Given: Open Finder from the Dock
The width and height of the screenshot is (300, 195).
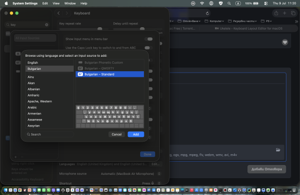Looking at the screenshot, I should click(6, 190).
